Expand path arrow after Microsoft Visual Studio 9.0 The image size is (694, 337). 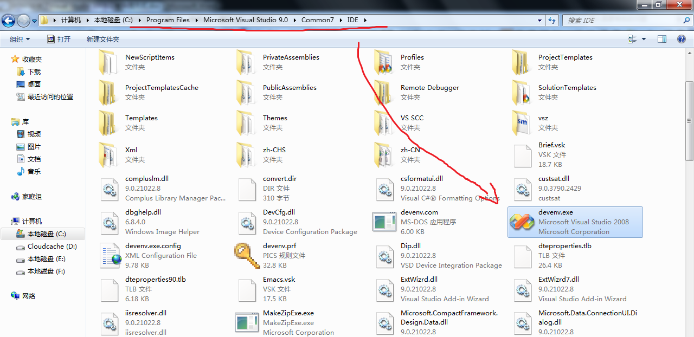pyautogui.click(x=295, y=20)
